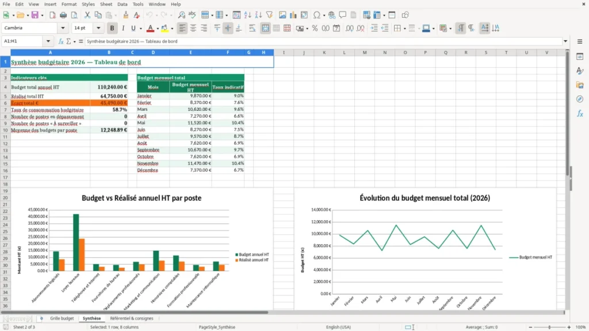Toggle Italic formatting
Viewport: 589px width, 331px height.
tap(123, 28)
